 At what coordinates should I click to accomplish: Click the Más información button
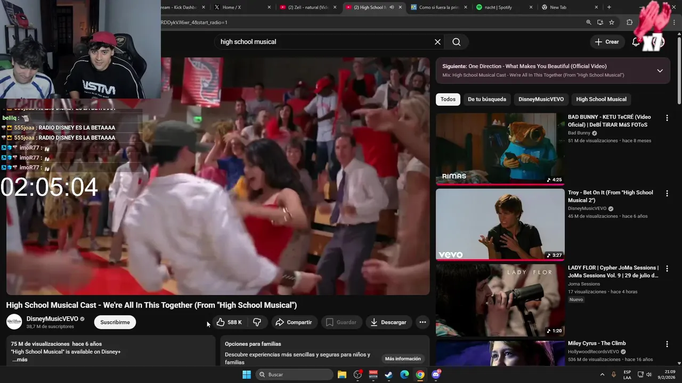pos(403,359)
